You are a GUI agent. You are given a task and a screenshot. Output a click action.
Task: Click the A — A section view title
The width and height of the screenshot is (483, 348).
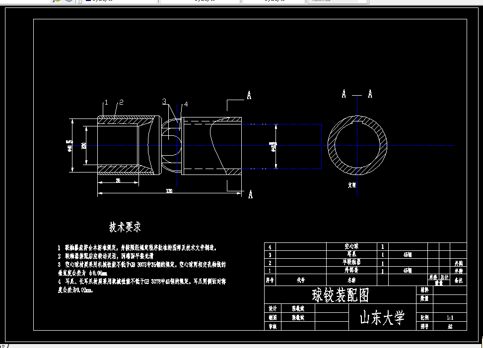pyautogui.click(x=357, y=94)
